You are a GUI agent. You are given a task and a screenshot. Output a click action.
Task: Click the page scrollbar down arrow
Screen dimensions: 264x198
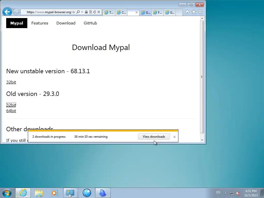pos(202,140)
